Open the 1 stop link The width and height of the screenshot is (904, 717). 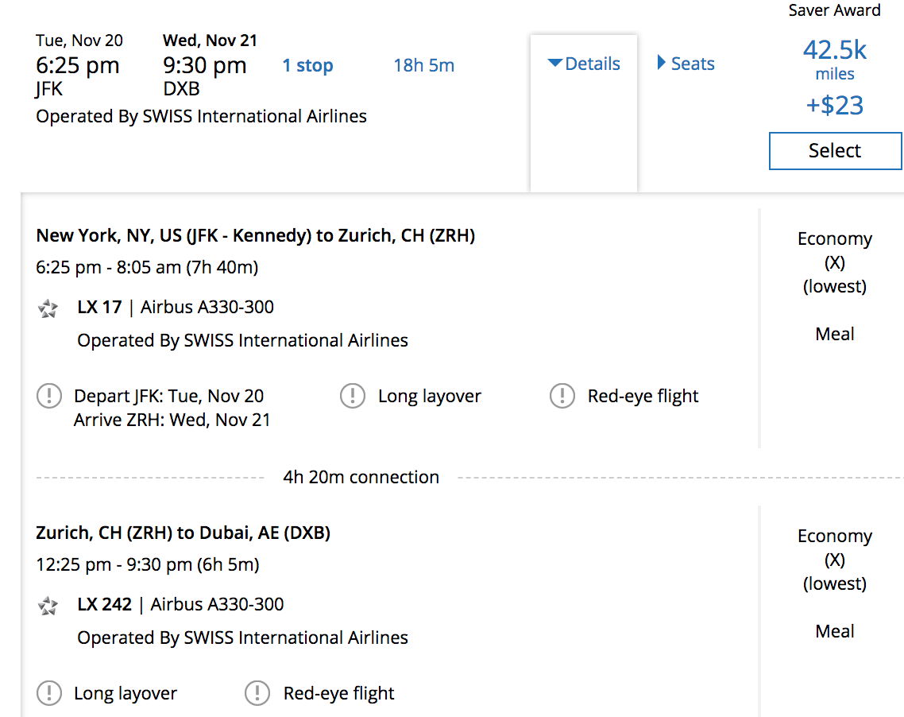pyautogui.click(x=307, y=66)
